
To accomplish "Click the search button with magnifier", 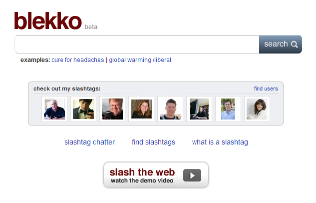I will [281, 44].
